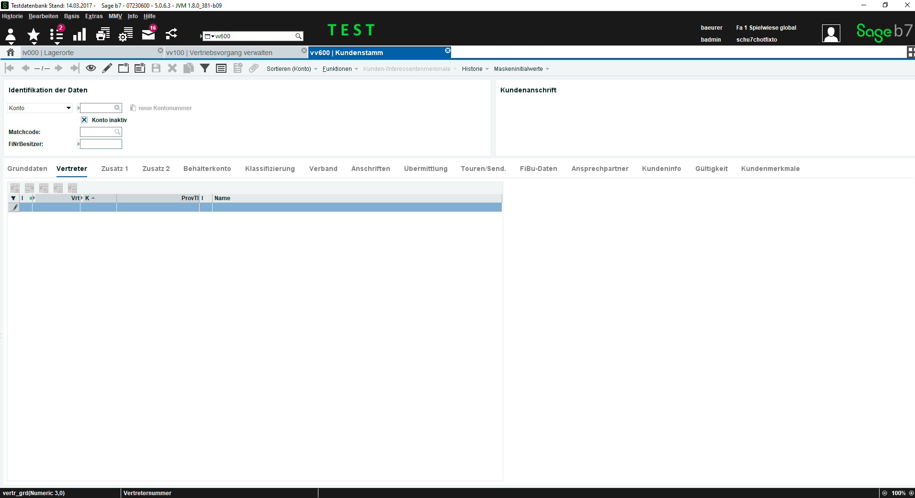Go to the first record arrow icon

[x=9, y=68]
